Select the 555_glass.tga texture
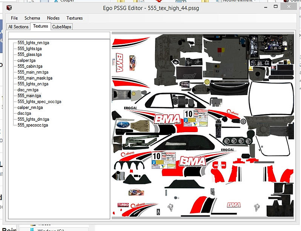The width and height of the screenshot is (301, 231). point(29,54)
